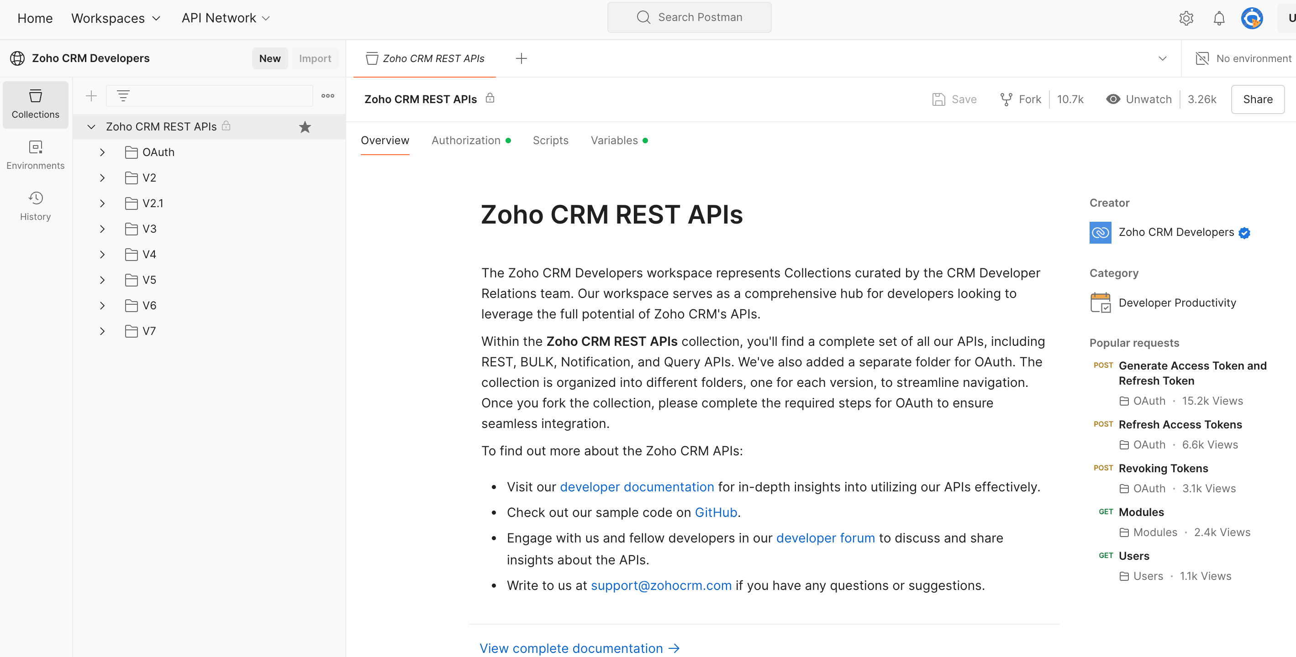This screenshot has height=657, width=1296.
Task: Select the Authorization tab
Action: point(466,140)
